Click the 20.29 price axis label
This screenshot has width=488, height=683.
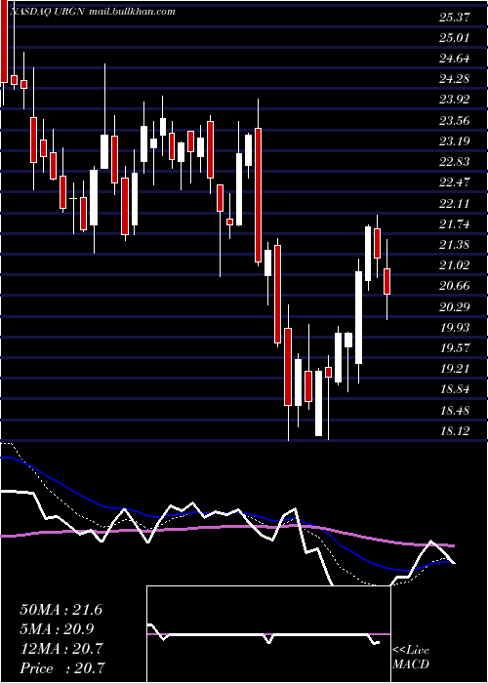coord(455,306)
